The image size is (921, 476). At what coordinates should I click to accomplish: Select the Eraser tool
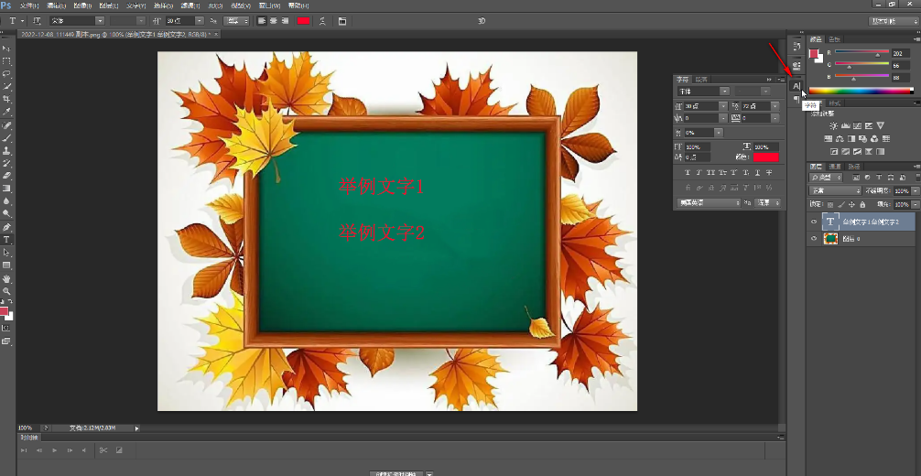(6, 176)
